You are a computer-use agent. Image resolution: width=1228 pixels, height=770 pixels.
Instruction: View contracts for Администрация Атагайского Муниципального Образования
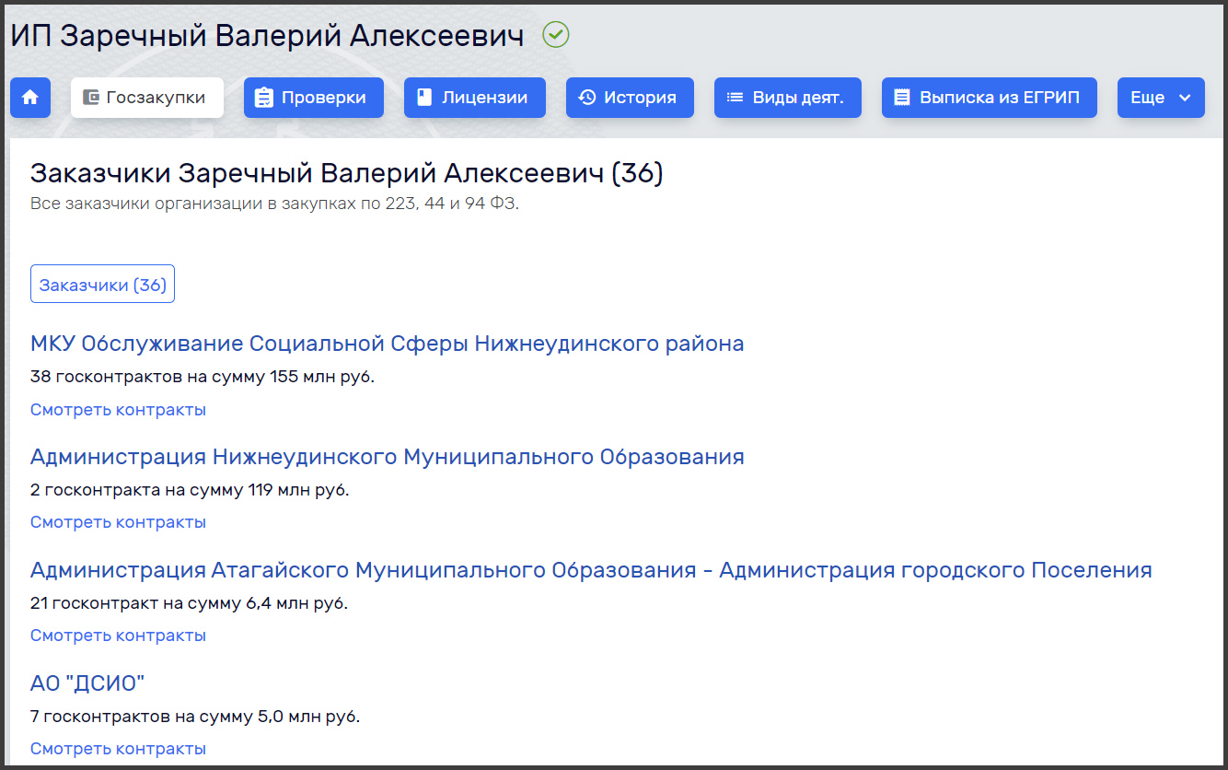(118, 636)
